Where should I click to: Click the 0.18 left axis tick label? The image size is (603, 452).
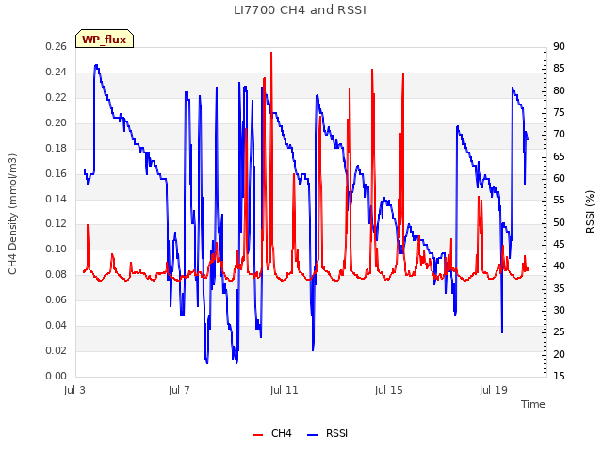coord(57,148)
